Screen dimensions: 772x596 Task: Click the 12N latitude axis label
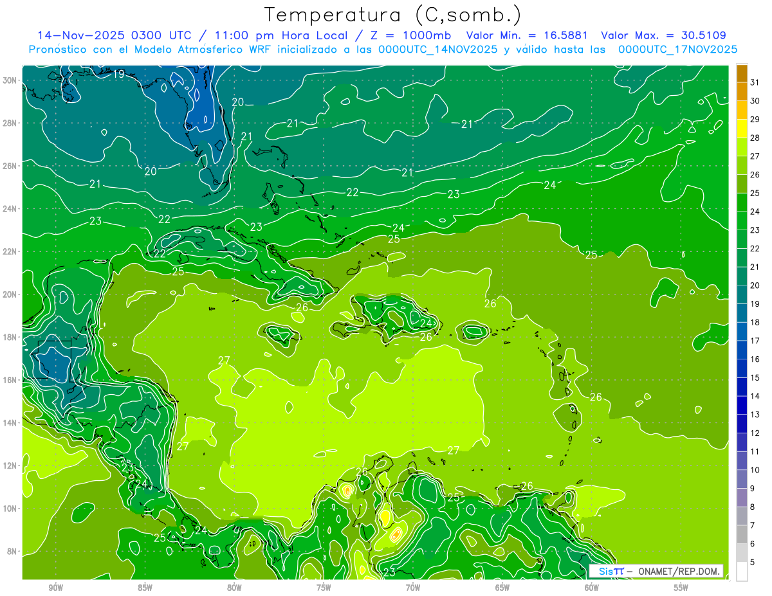tap(11, 465)
